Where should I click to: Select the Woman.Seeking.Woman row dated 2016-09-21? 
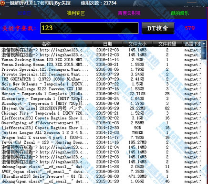[x=101, y=65]
